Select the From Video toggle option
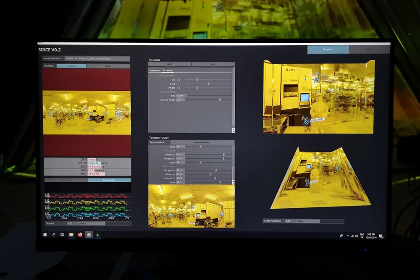Image resolution: width=420 pixels, height=280 pixels. click(x=109, y=180)
